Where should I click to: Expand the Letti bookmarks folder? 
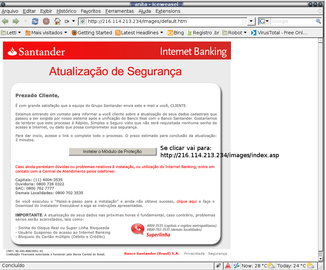pyautogui.click(x=11, y=33)
